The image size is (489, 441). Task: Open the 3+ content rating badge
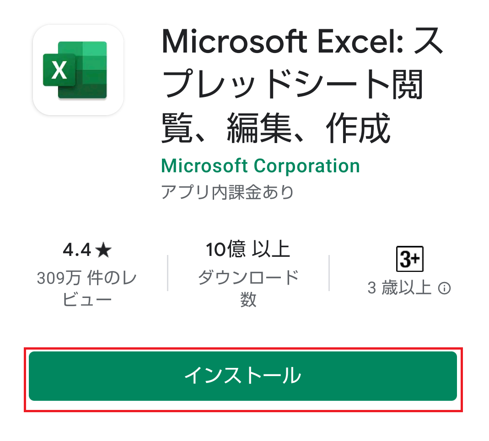pyautogui.click(x=409, y=259)
